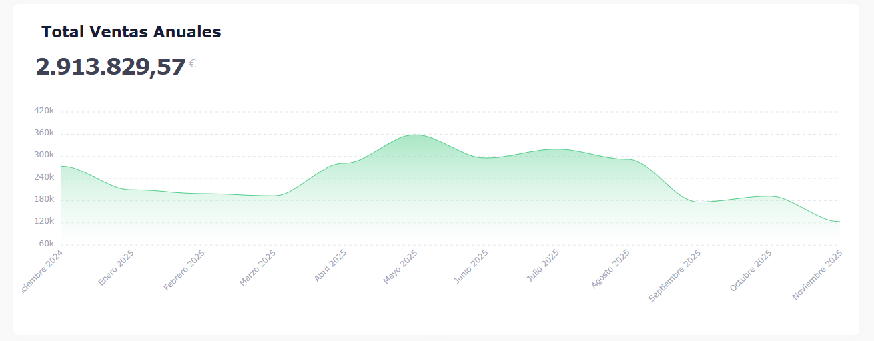Image resolution: width=874 pixels, height=341 pixels.
Task: Click the euro currency symbol
Action: tap(192, 64)
